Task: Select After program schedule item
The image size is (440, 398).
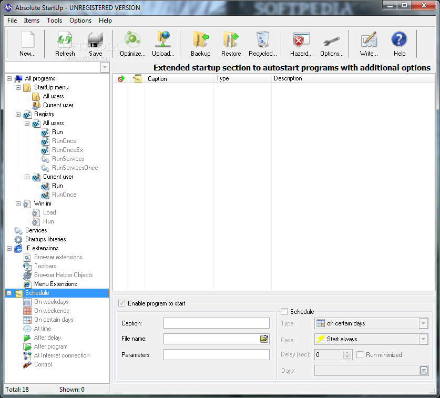Action: 51,346
